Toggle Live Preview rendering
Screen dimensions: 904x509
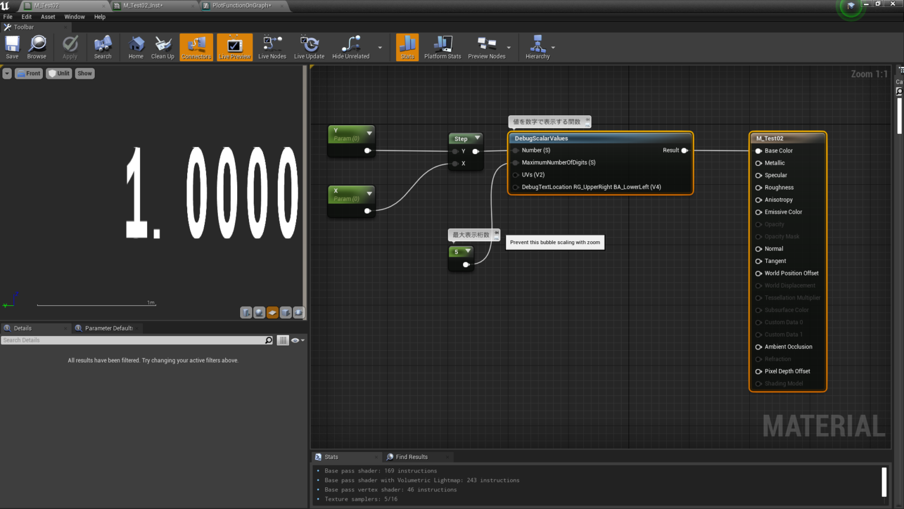234,47
